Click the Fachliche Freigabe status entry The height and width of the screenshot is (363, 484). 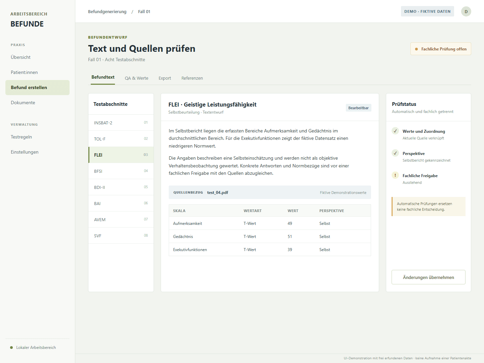[x=429, y=179]
